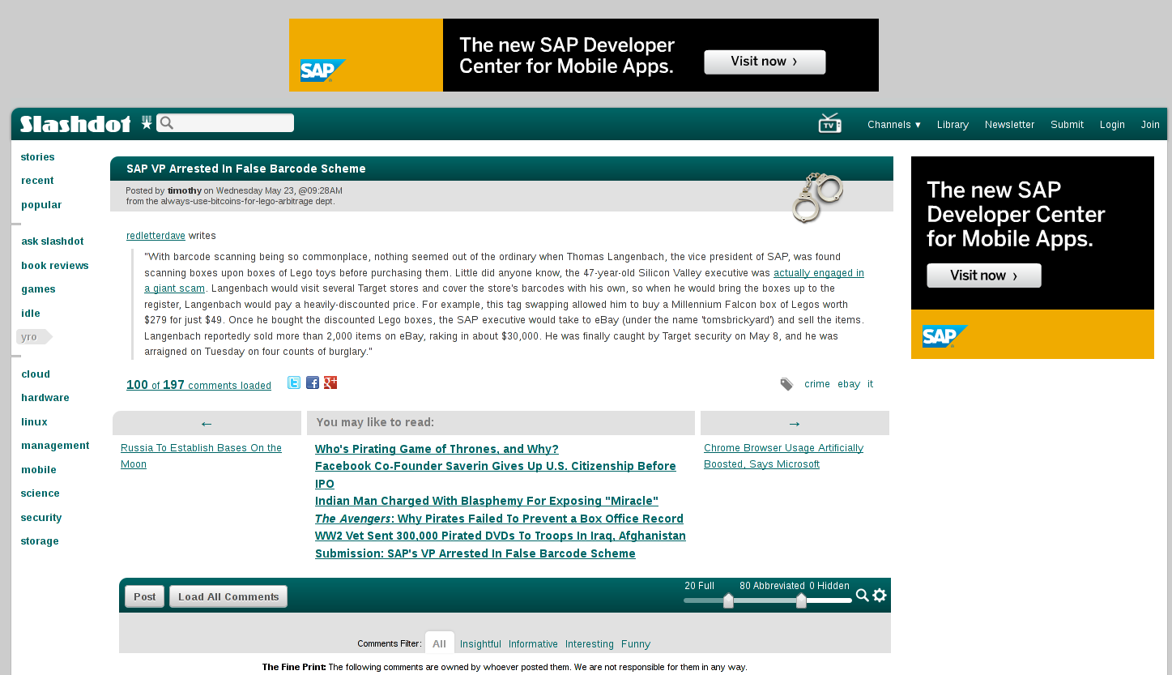Screen dimensions: 1172x675
Task: Open the hardware section
Action: point(45,398)
